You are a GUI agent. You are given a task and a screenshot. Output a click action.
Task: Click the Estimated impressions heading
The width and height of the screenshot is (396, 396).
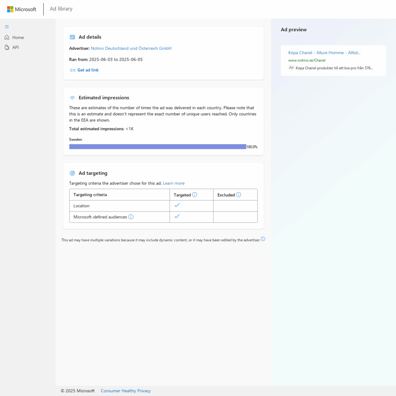(104, 98)
